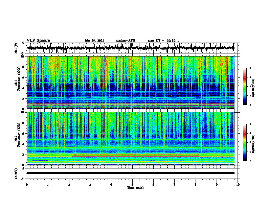Click time axis tick label "2"

69,185
